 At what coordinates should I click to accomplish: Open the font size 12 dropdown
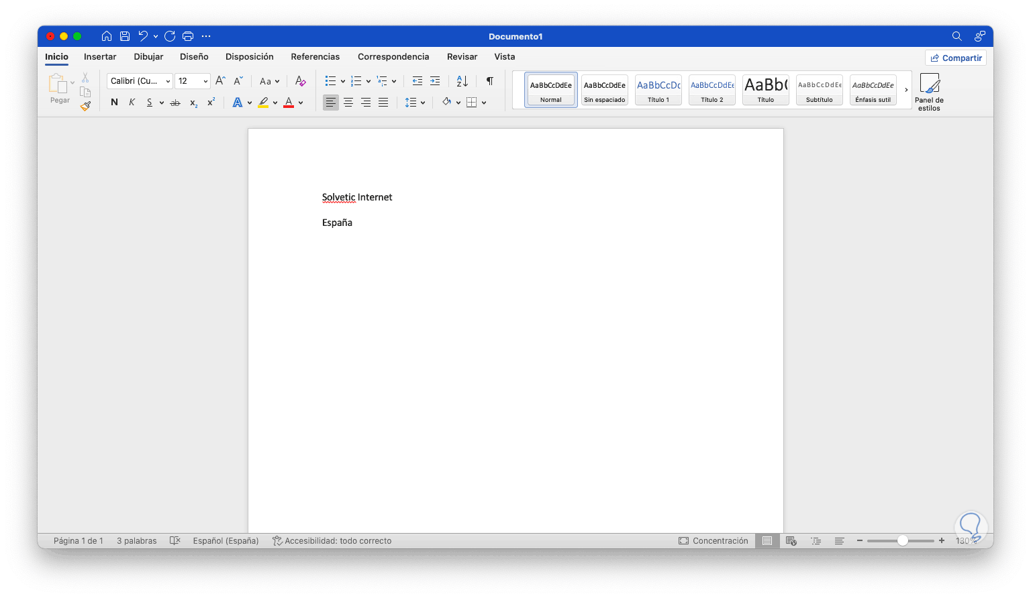[193, 81]
